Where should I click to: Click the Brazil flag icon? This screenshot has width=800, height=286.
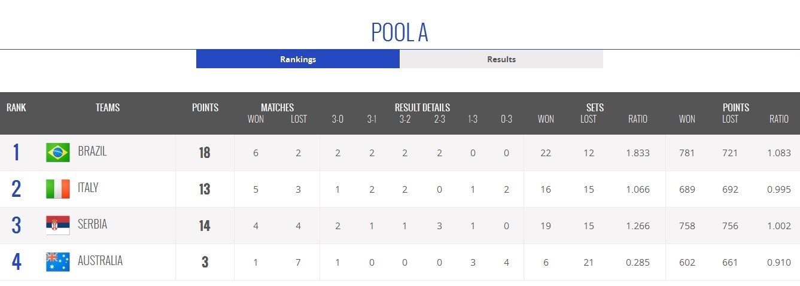pos(58,153)
